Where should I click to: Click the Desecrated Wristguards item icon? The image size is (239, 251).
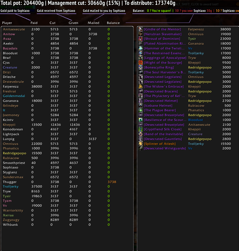(x=140, y=148)
